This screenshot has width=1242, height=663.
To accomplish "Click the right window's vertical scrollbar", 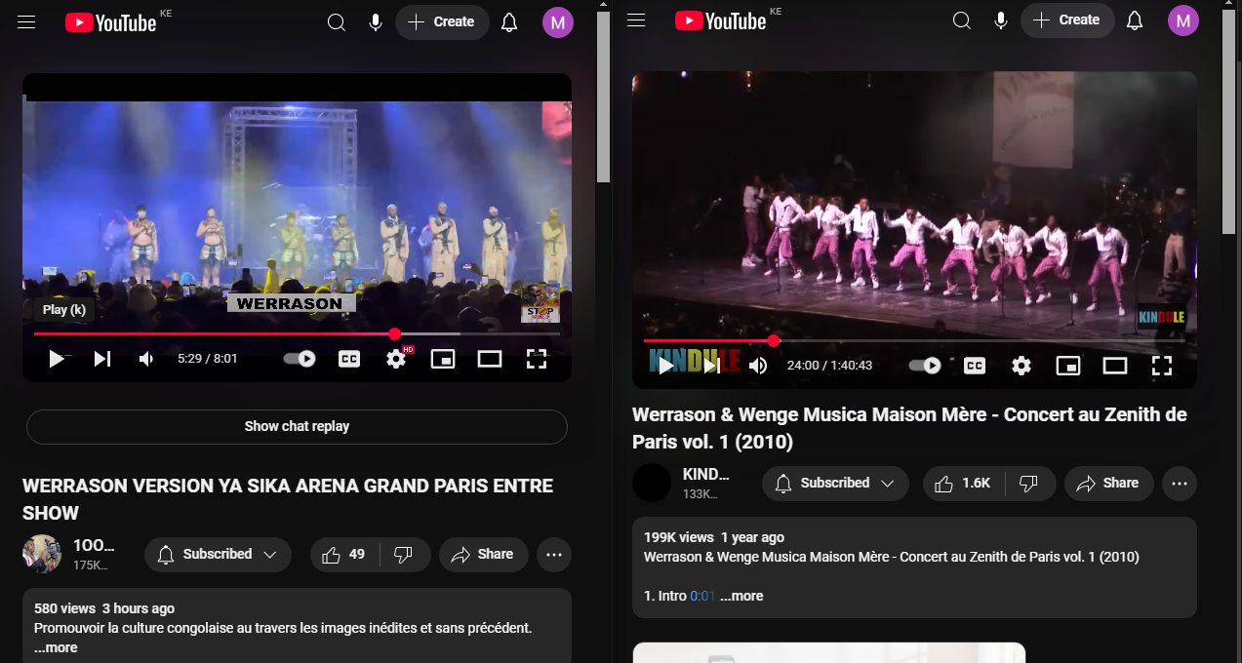I will point(1229,123).
